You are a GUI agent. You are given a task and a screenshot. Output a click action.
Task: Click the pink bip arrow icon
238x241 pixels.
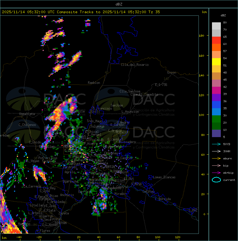coord(216,165)
